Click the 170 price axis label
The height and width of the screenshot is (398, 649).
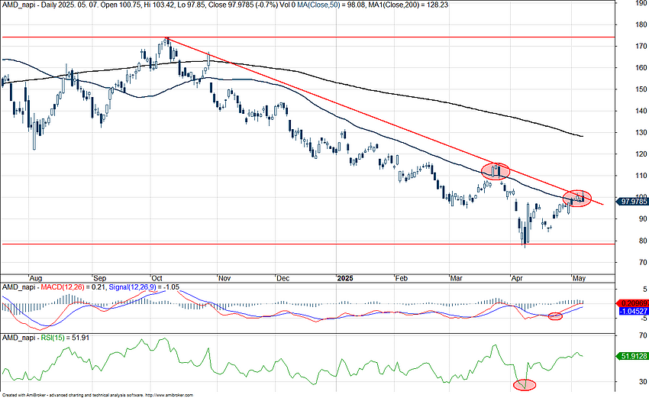(x=641, y=46)
